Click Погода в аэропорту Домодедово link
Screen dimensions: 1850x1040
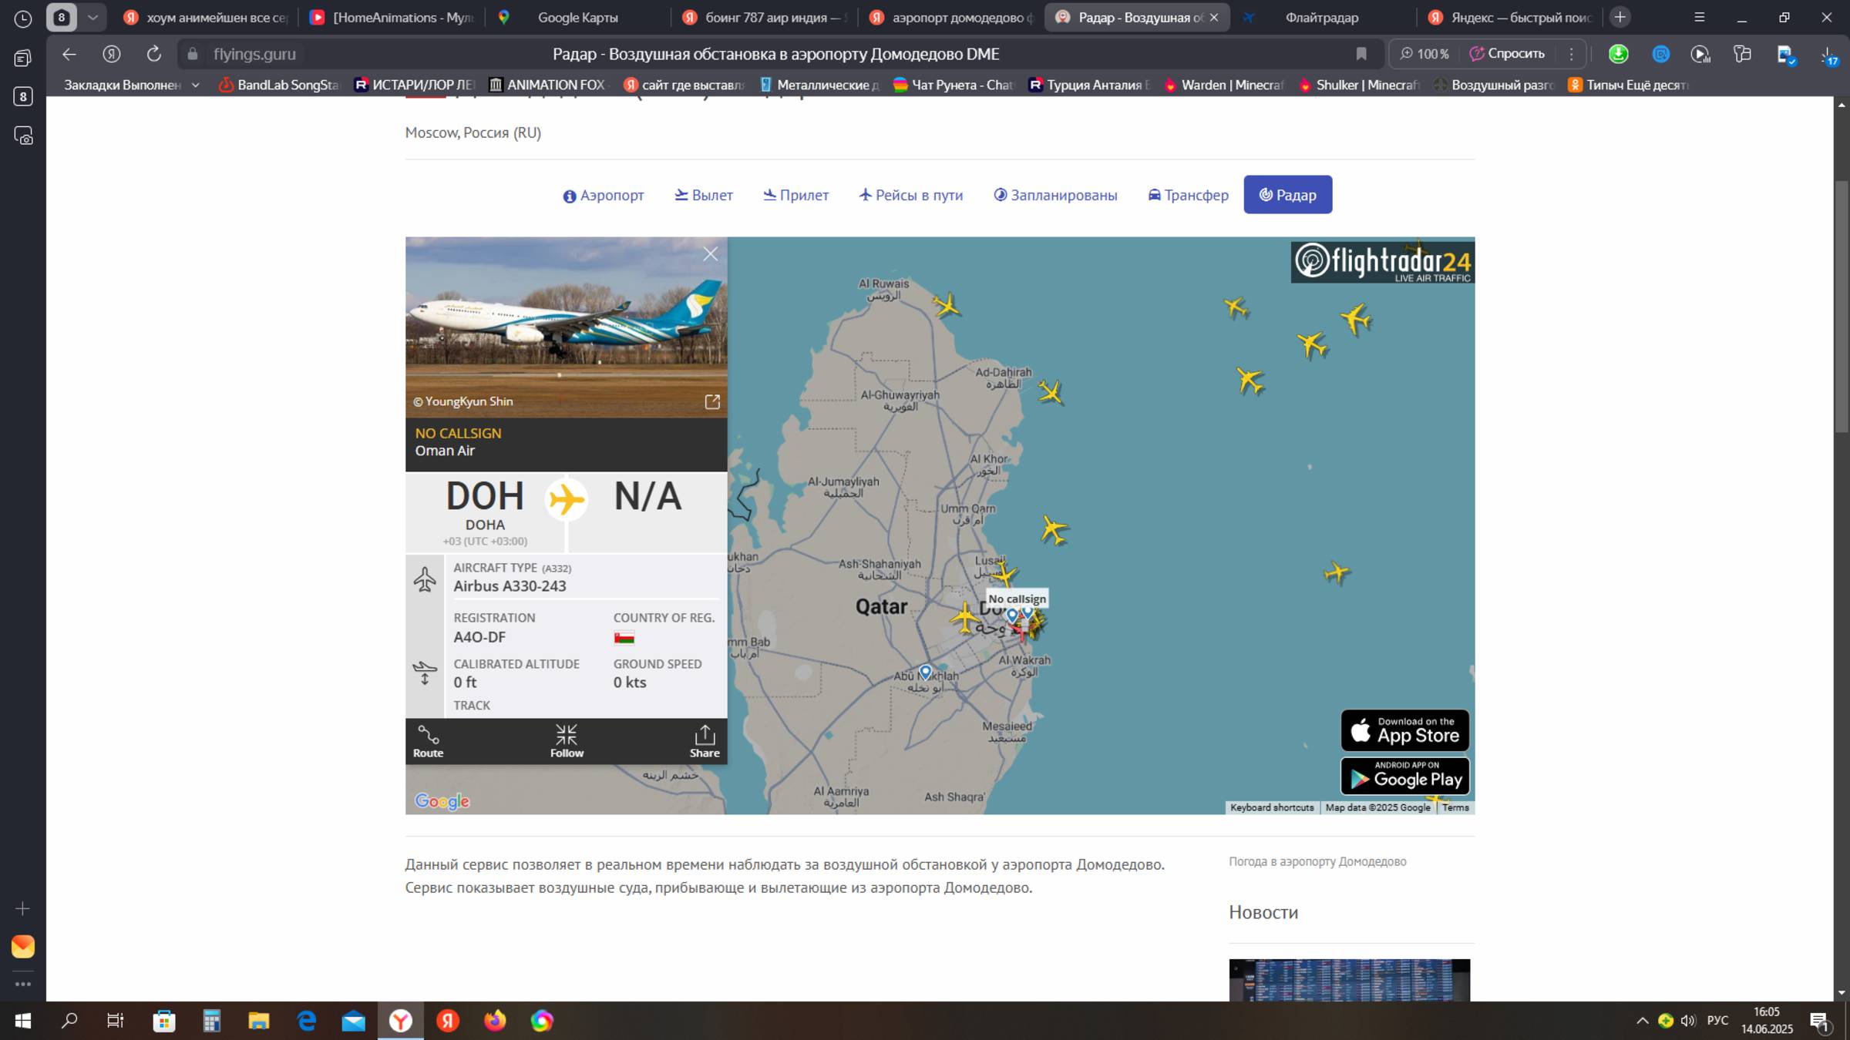pos(1317,861)
